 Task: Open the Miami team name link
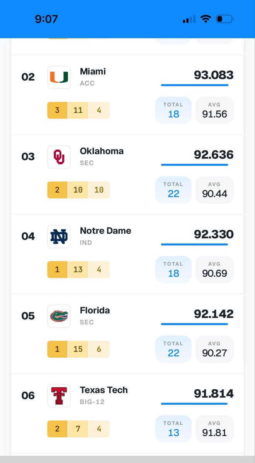pos(93,71)
